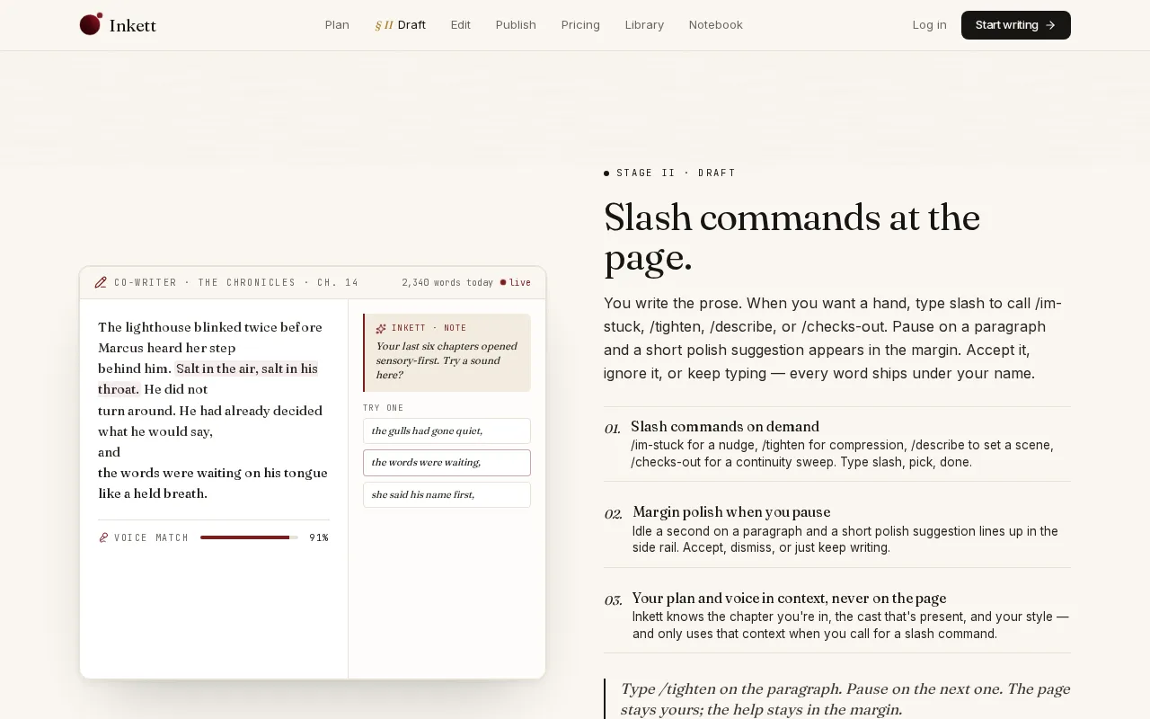
Task: Click the Voice Match progress bar
Action: [249, 537]
